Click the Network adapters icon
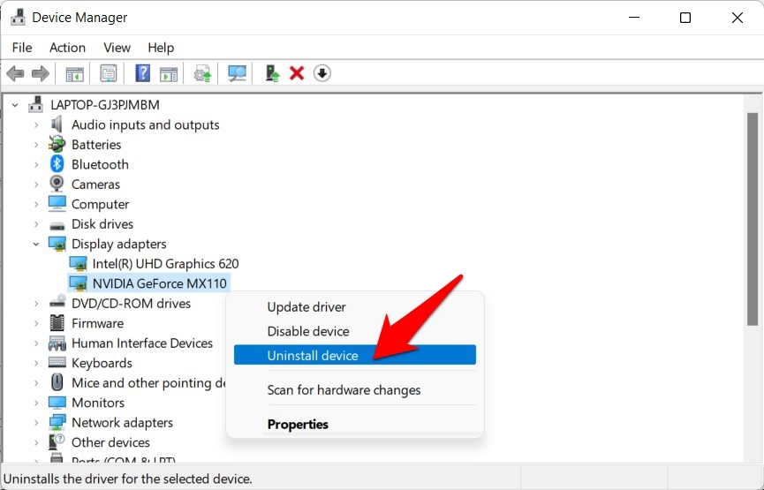The width and height of the screenshot is (764, 490). click(x=57, y=422)
